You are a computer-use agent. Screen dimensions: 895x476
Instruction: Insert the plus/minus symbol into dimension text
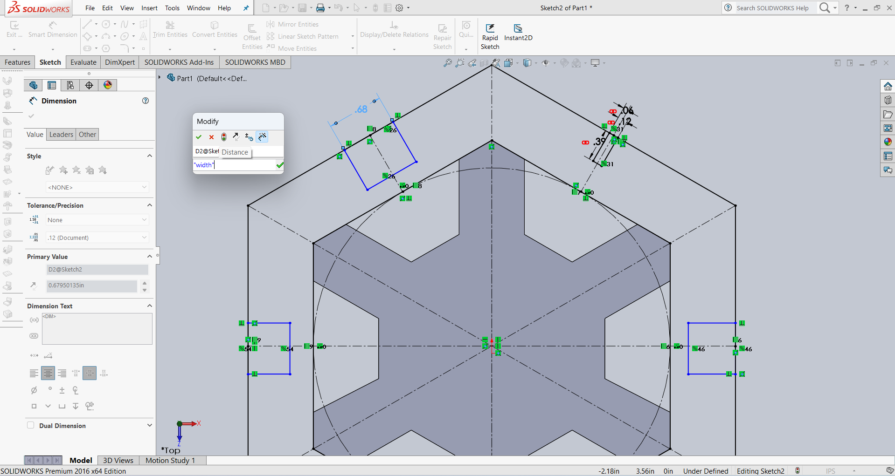point(62,390)
